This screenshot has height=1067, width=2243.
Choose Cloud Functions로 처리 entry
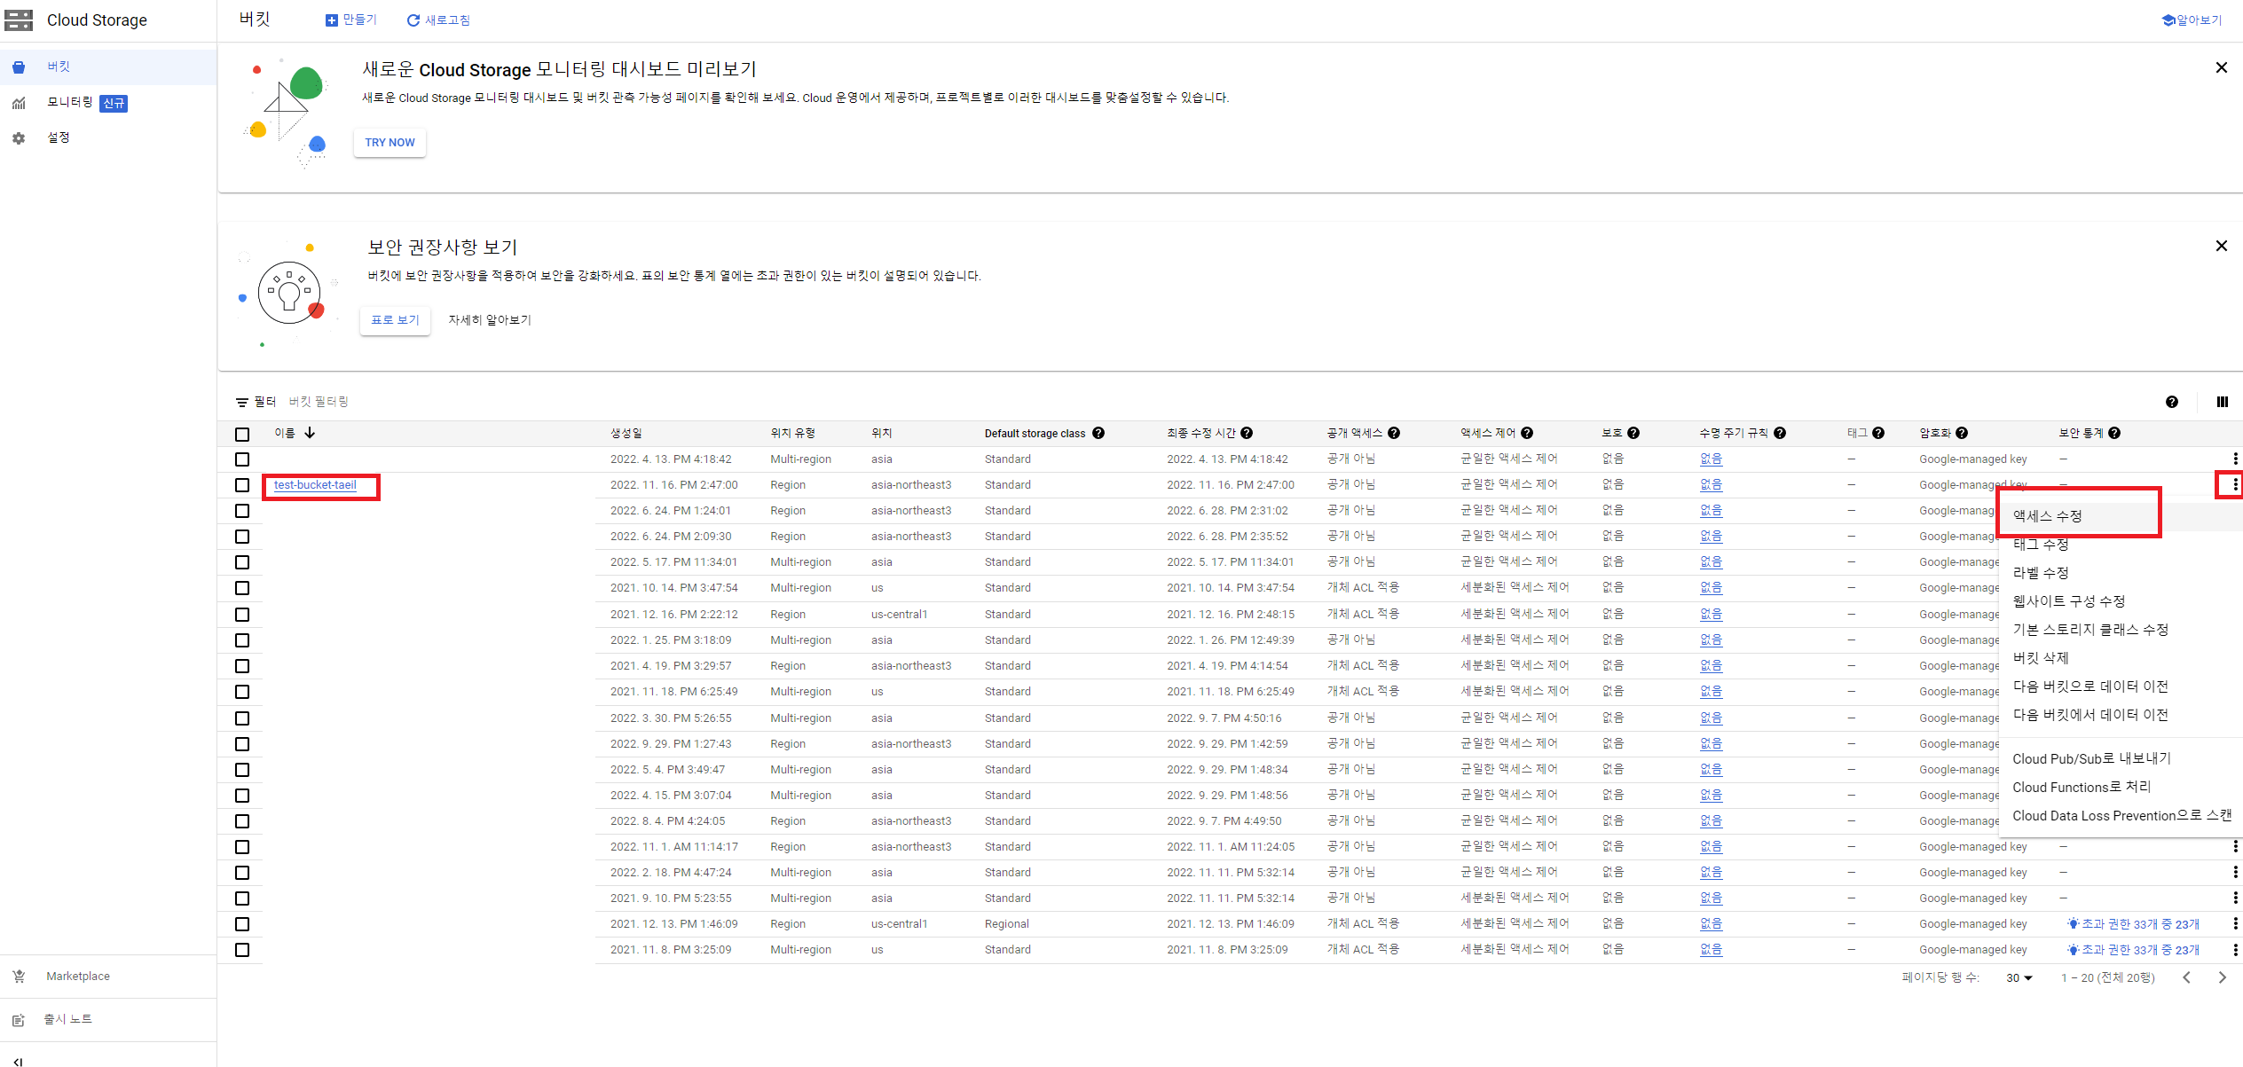pos(2121,788)
